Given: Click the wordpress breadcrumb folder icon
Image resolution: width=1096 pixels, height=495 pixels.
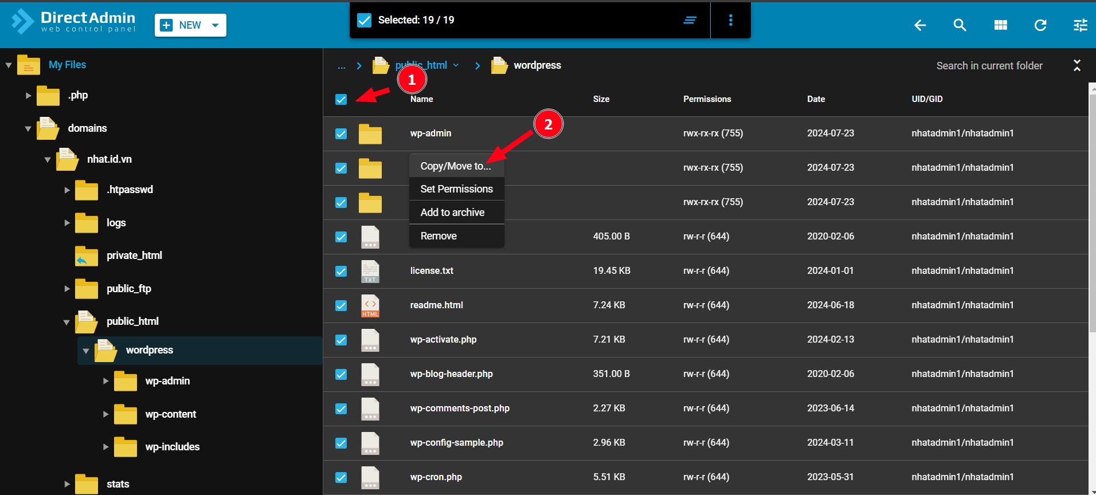Looking at the screenshot, I should 499,65.
